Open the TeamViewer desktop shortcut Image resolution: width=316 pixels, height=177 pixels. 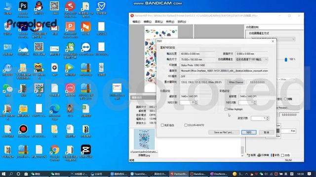coord(86,47)
